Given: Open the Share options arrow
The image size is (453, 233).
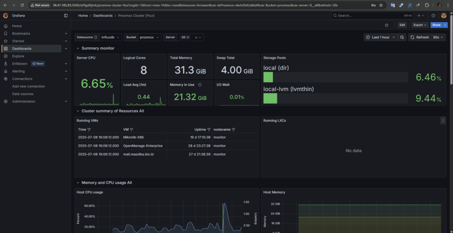Looking at the screenshot, I should point(445,25).
